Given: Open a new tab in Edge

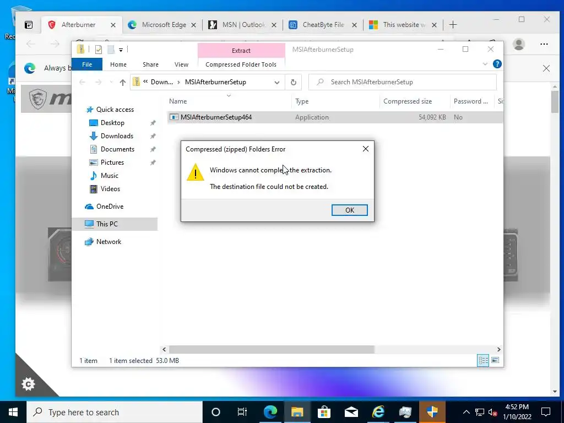Looking at the screenshot, I should (453, 25).
